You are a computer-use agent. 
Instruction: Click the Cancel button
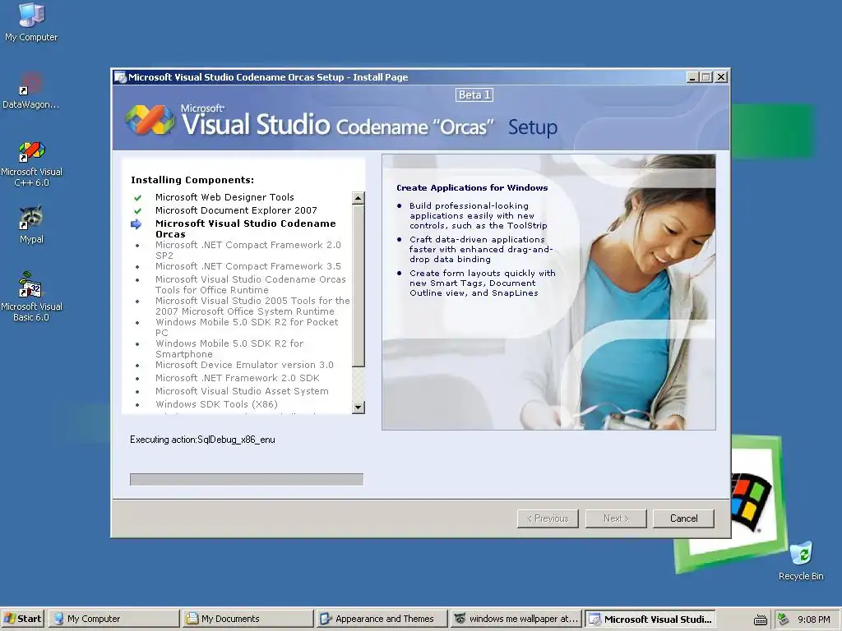(683, 518)
